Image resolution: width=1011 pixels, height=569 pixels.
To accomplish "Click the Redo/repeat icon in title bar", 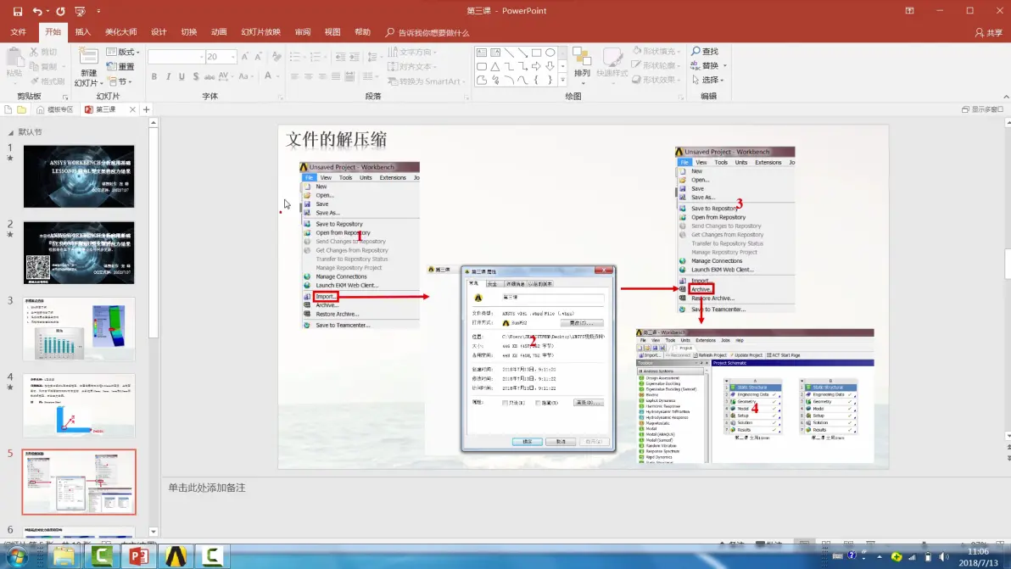I will (x=60, y=11).
